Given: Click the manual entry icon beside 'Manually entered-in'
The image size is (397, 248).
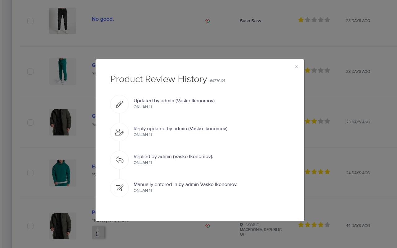Looking at the screenshot, I should [x=119, y=188].
